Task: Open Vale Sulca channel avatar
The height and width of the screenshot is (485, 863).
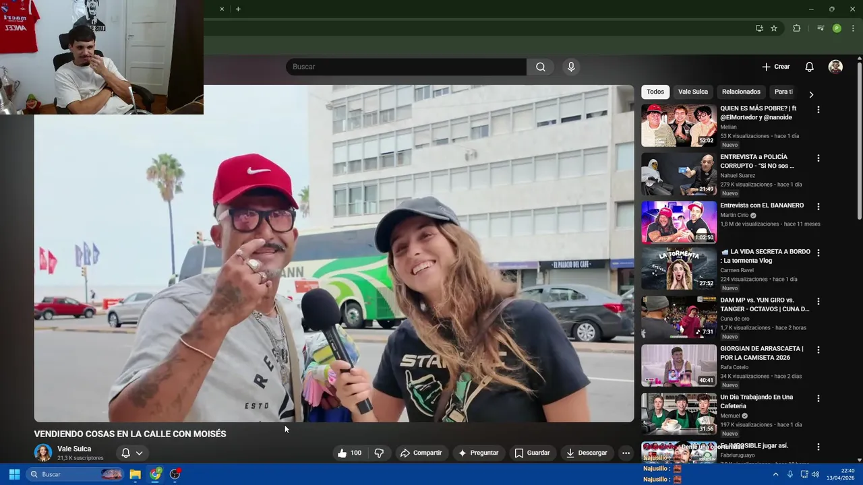Action: pyautogui.click(x=43, y=453)
